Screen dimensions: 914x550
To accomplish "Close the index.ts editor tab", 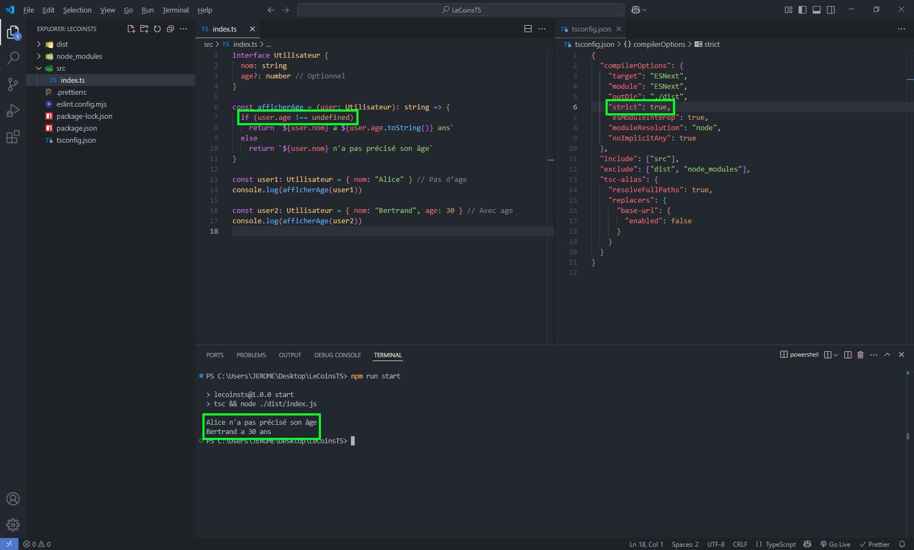I will click(x=252, y=29).
